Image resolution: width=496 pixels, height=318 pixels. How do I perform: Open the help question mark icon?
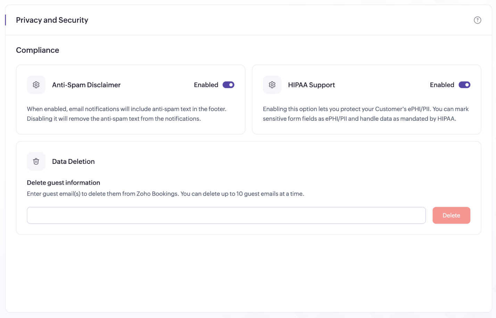(477, 20)
